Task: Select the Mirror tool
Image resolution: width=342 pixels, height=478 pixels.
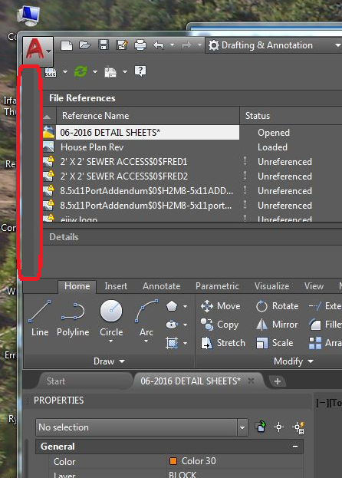Action: (x=277, y=325)
